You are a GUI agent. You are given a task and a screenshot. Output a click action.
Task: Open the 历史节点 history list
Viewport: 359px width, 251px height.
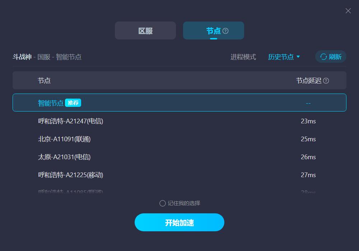pyautogui.click(x=281, y=57)
